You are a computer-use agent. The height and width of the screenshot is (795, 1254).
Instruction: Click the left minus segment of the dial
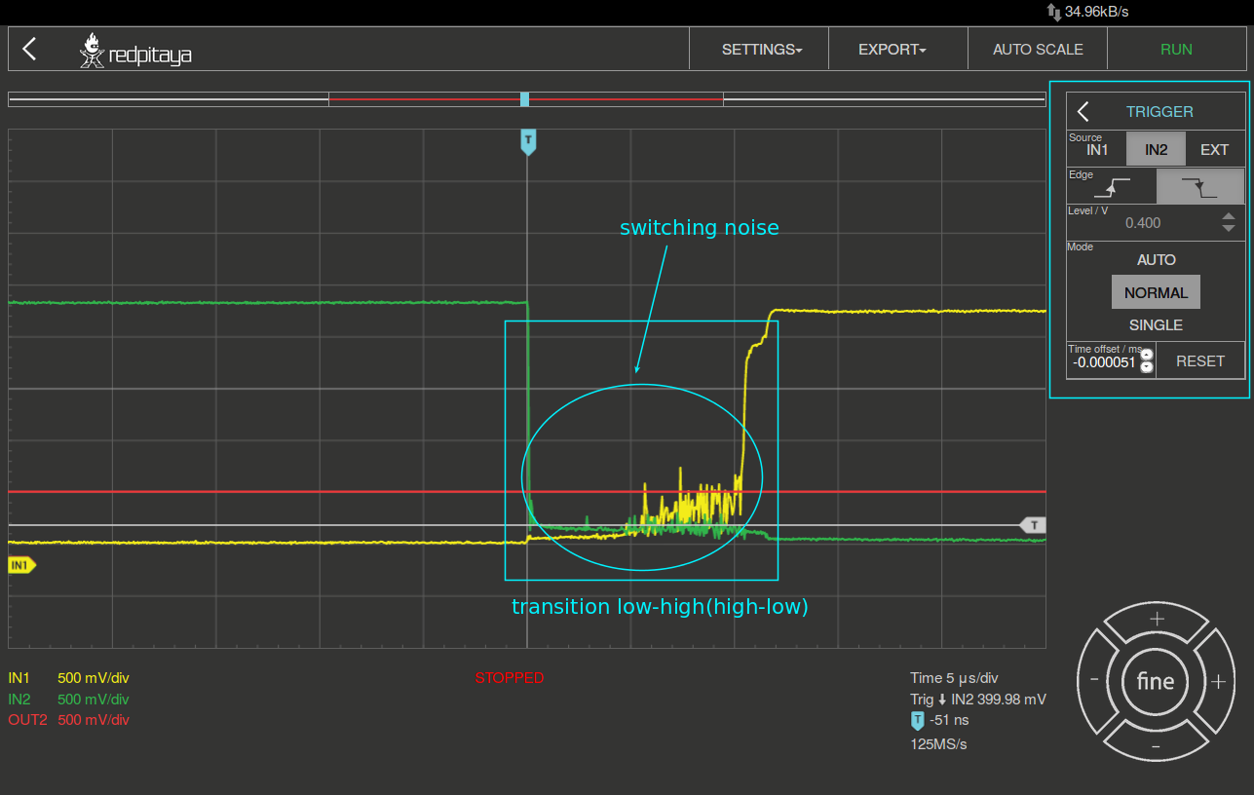(x=1095, y=680)
